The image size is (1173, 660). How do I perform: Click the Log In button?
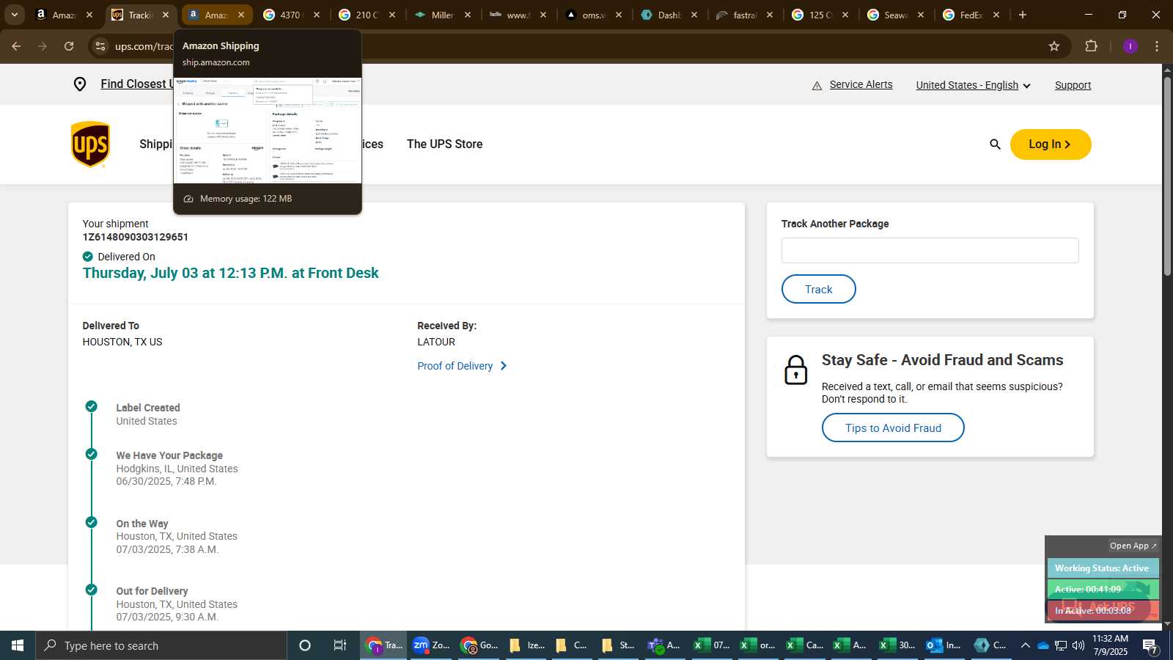click(1051, 144)
